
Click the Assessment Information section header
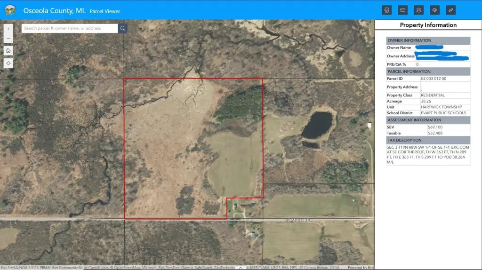tap(428, 119)
